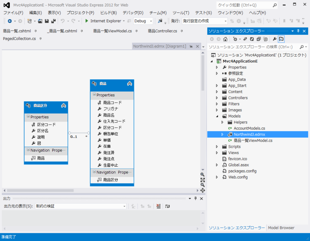Toggle word wrap in Output panel
Viewport: 310px width, 241px height.
[167, 206]
